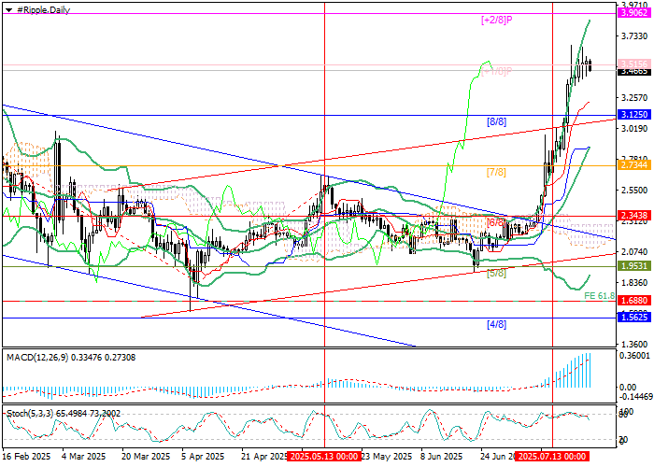Select the FE 61.8 Fibonacci label
The height and width of the screenshot is (467, 654).
pyautogui.click(x=597, y=296)
